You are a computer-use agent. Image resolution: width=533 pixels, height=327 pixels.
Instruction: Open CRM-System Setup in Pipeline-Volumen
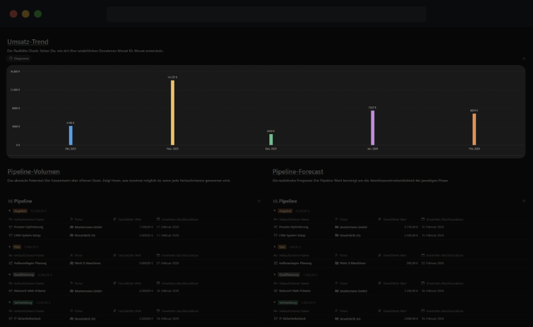[27, 235]
